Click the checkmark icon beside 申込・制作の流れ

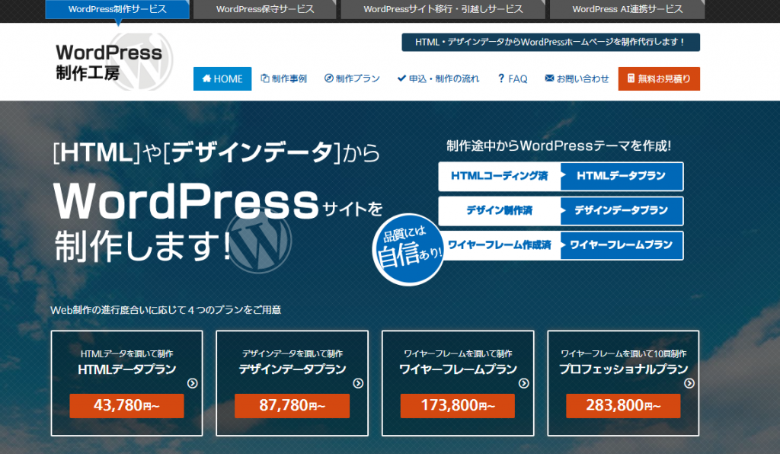coord(401,78)
